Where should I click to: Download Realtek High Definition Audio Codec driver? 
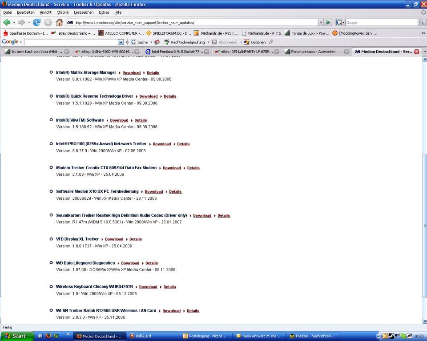pyautogui.click(x=202, y=215)
